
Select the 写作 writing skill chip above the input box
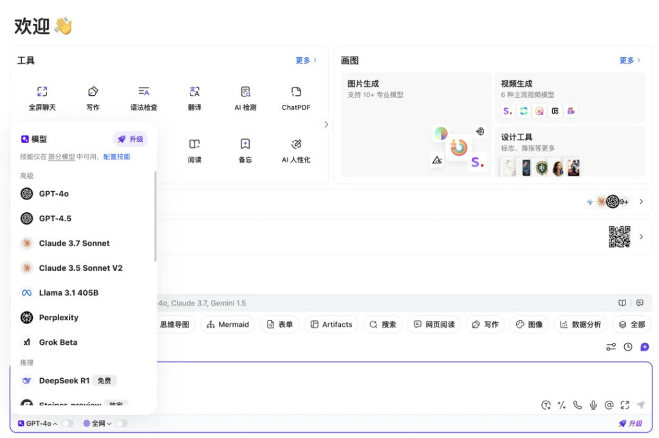pyautogui.click(x=485, y=325)
